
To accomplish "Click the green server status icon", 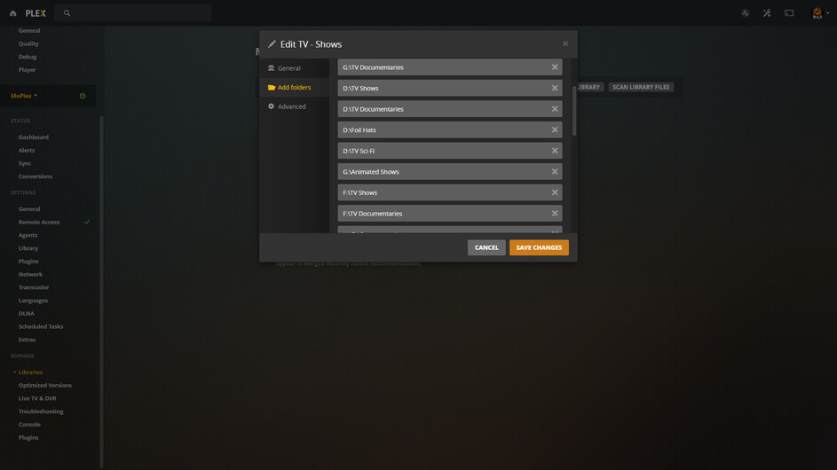I will pos(83,96).
